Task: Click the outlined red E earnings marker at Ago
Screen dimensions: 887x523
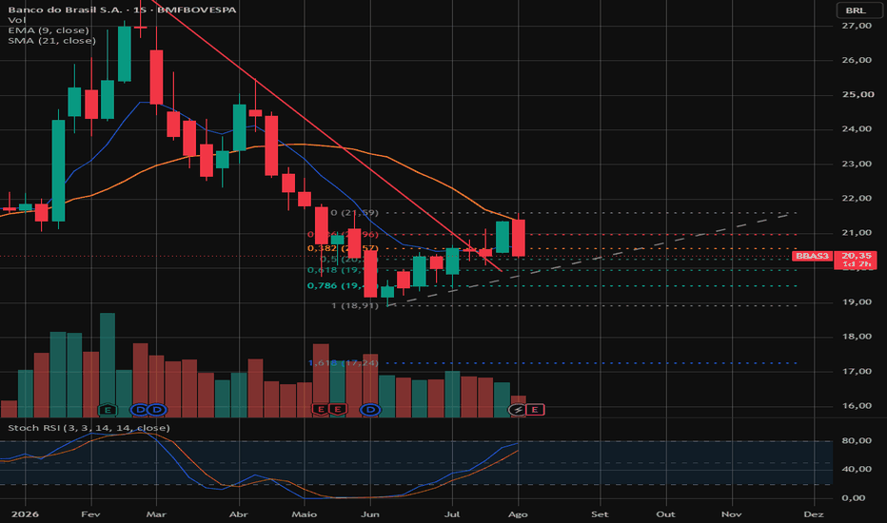Action: [x=535, y=409]
